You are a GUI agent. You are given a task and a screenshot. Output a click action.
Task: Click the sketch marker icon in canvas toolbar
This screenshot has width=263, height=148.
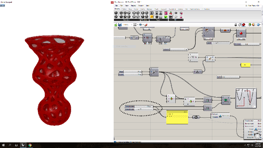[x=146, y=24]
